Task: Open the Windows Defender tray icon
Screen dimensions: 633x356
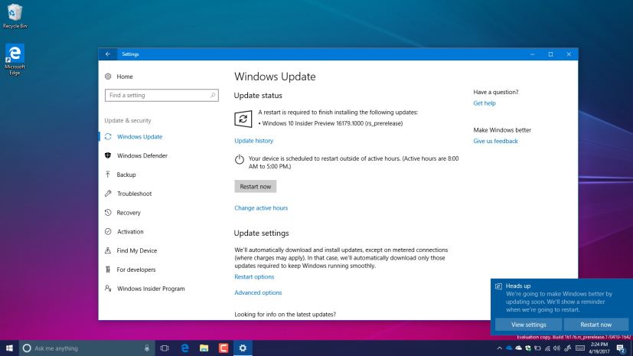Action: [x=528, y=348]
